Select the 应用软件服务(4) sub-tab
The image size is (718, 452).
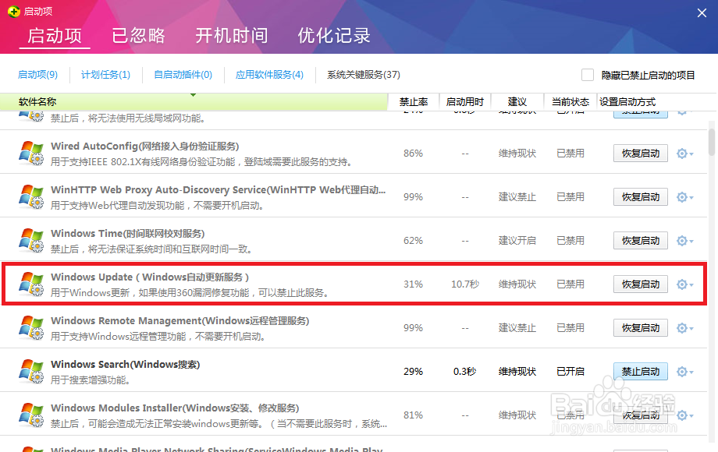pyautogui.click(x=270, y=75)
